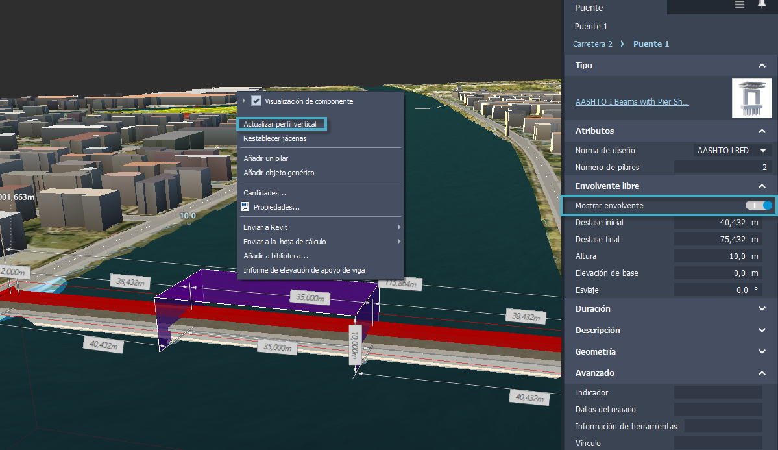Image resolution: width=778 pixels, height=450 pixels.
Task: Toggle Visualización de componente checkbox
Action: coord(256,101)
